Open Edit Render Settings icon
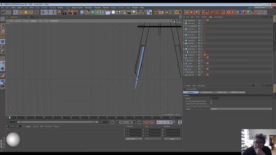The width and height of the screenshot is (276, 155). [76, 12]
